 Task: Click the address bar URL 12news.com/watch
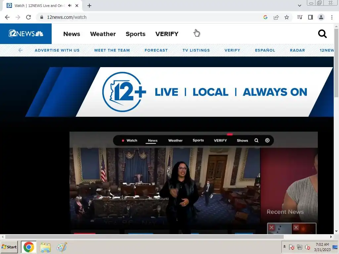click(67, 17)
